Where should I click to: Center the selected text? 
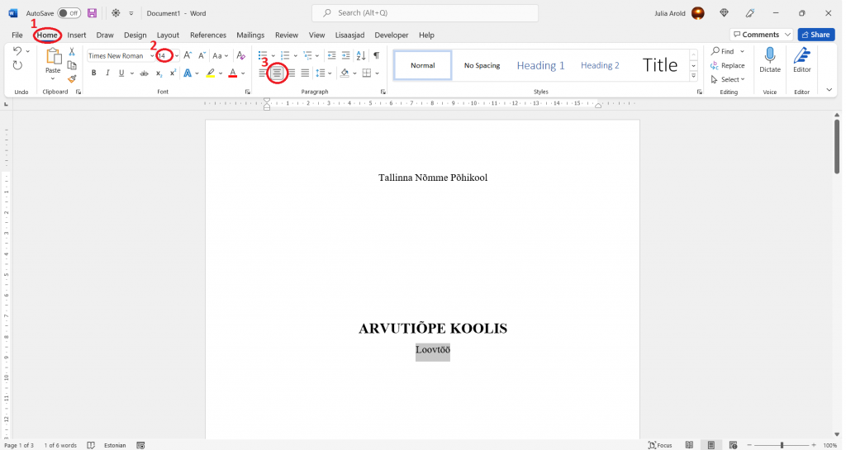277,73
